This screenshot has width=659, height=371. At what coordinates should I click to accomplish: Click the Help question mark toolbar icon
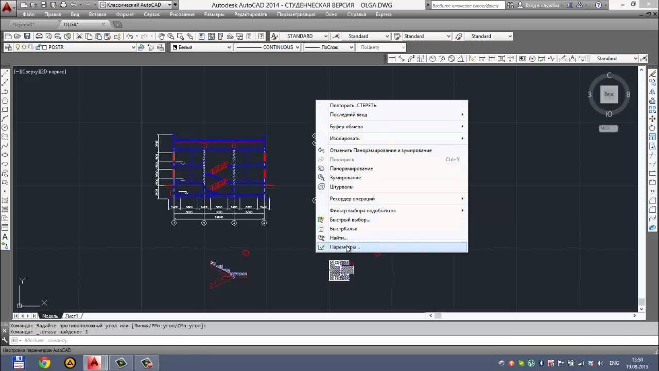261,36
